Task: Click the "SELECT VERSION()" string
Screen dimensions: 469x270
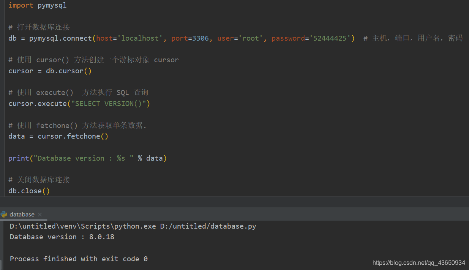Action: [109, 104]
